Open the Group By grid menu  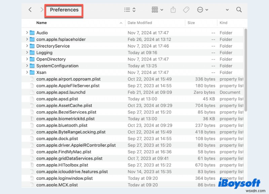(x=157, y=10)
